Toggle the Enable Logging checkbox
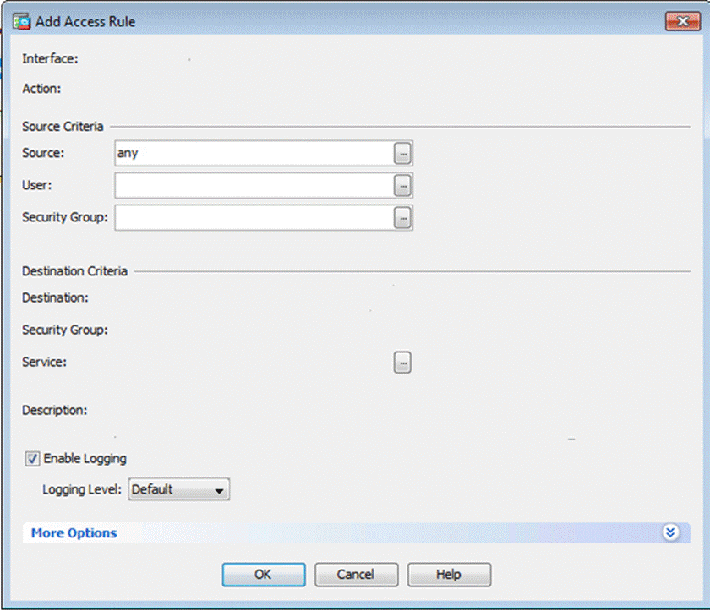Image resolution: width=710 pixels, height=611 pixels. 32,459
